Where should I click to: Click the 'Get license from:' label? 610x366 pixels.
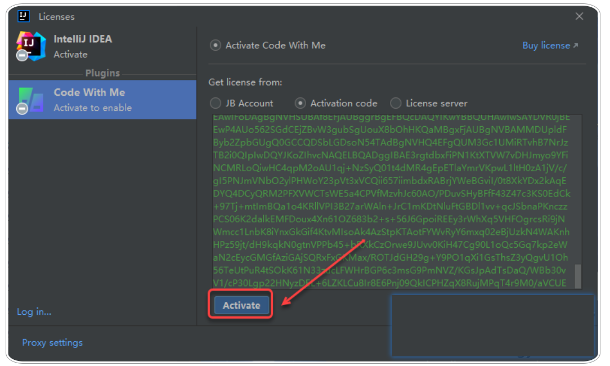pos(245,82)
